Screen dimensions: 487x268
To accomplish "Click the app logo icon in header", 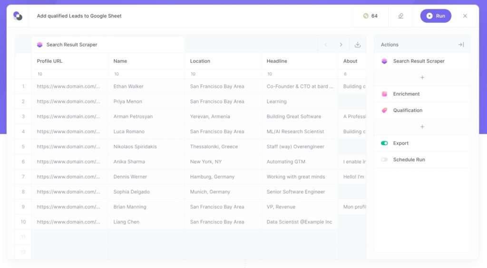I will point(18,16).
